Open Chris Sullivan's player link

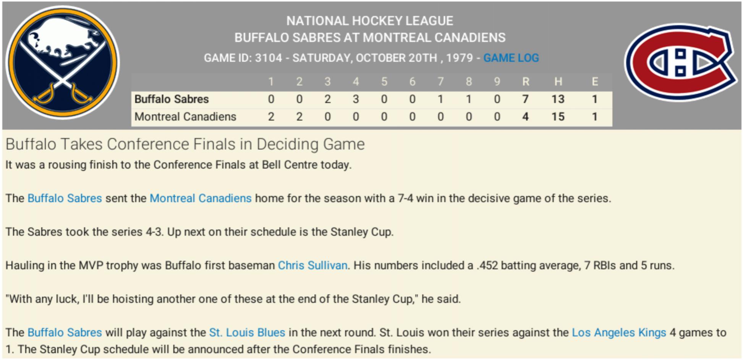(312, 265)
